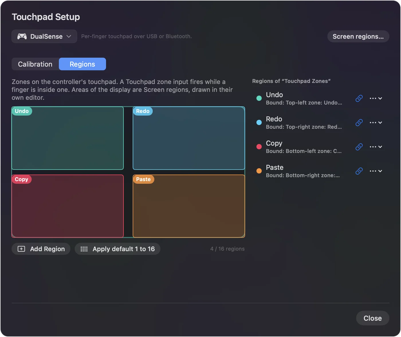Viewport: 401px width, 337px height.
Task: Select the Paste zone on the touchpad
Action: pyautogui.click(x=189, y=206)
